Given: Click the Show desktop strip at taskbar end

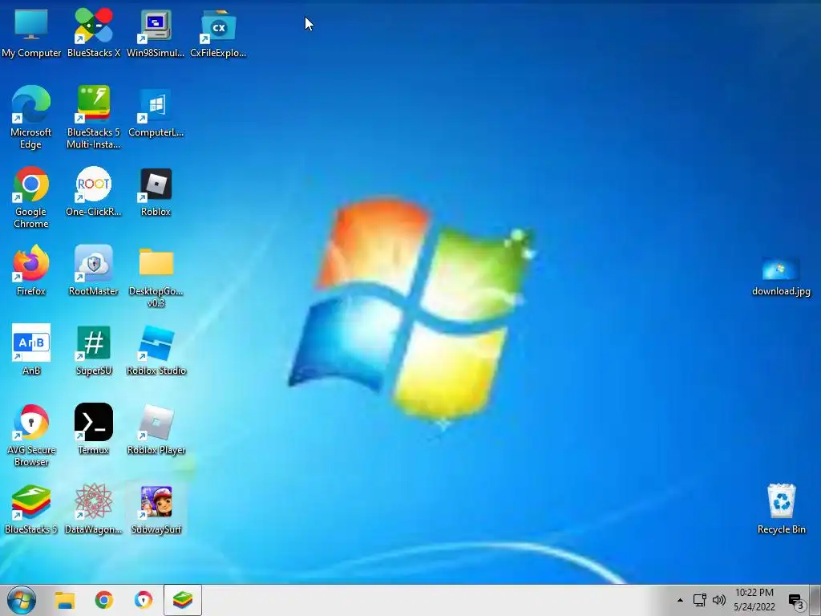Looking at the screenshot, I should [x=815, y=600].
